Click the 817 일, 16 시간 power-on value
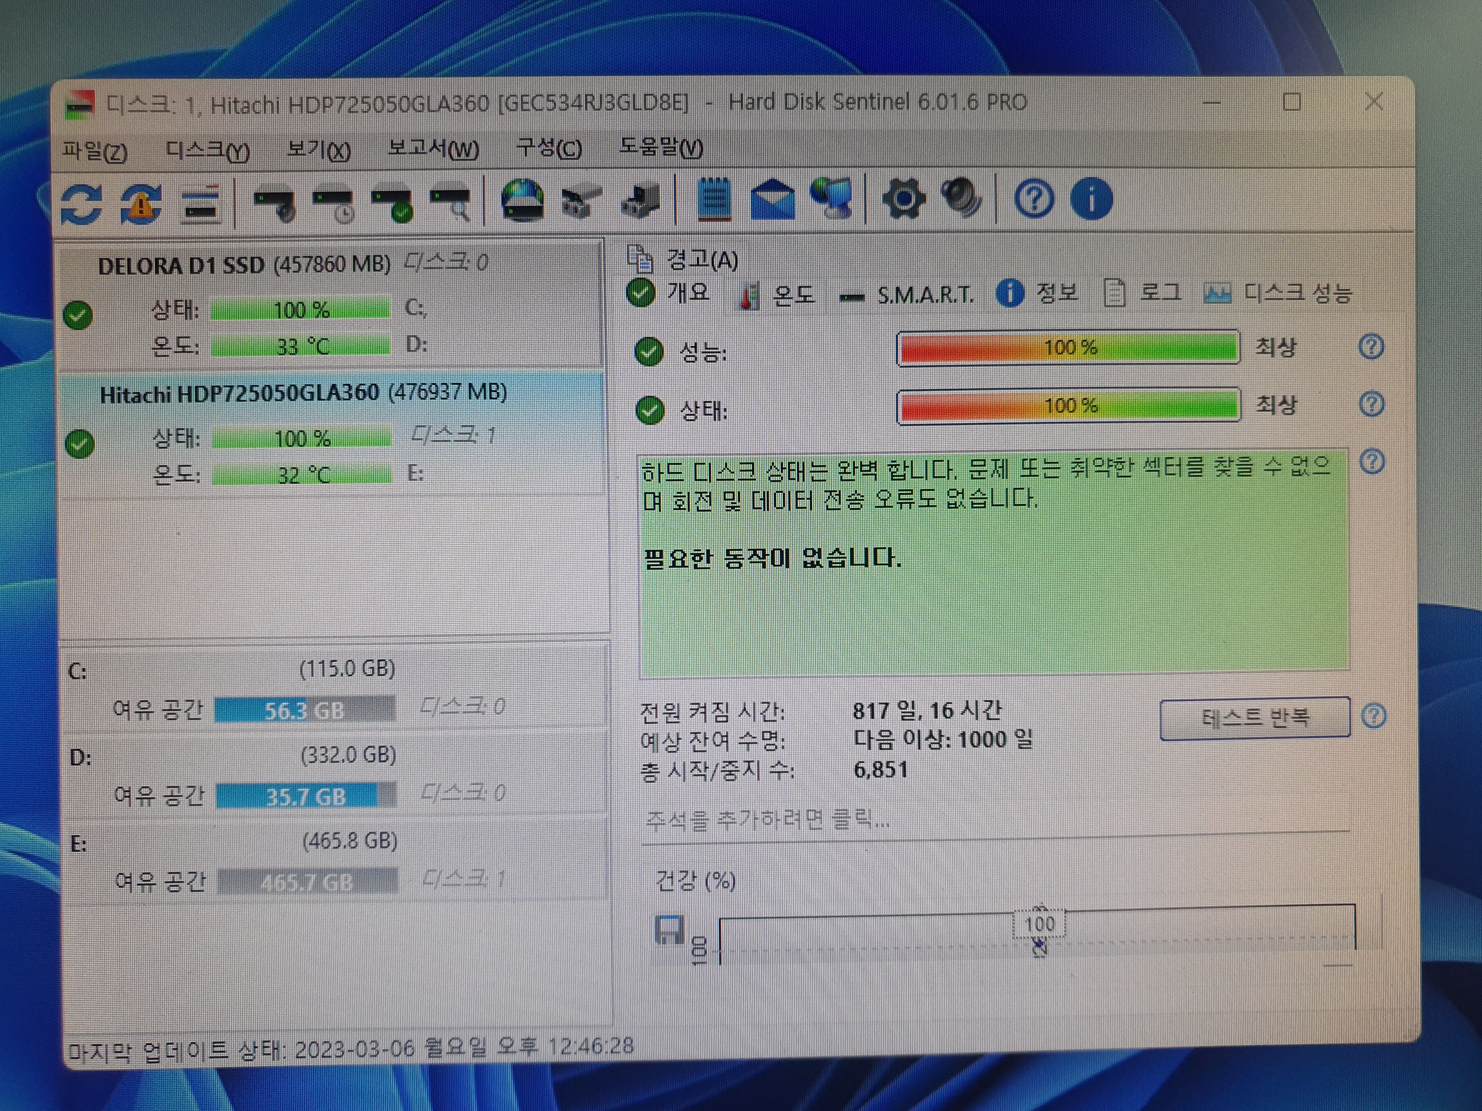Image resolution: width=1482 pixels, height=1111 pixels. click(927, 711)
